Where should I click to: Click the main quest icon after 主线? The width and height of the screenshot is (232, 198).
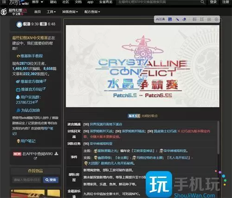click(x=96, y=151)
